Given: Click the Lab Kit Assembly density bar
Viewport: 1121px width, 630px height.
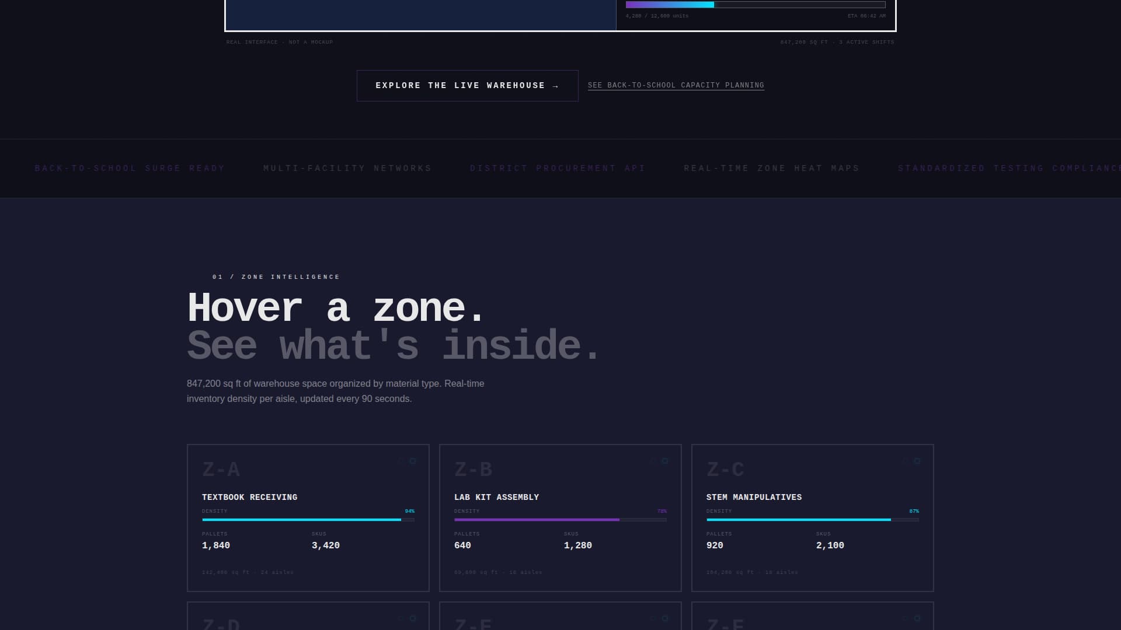Looking at the screenshot, I should click(560, 520).
